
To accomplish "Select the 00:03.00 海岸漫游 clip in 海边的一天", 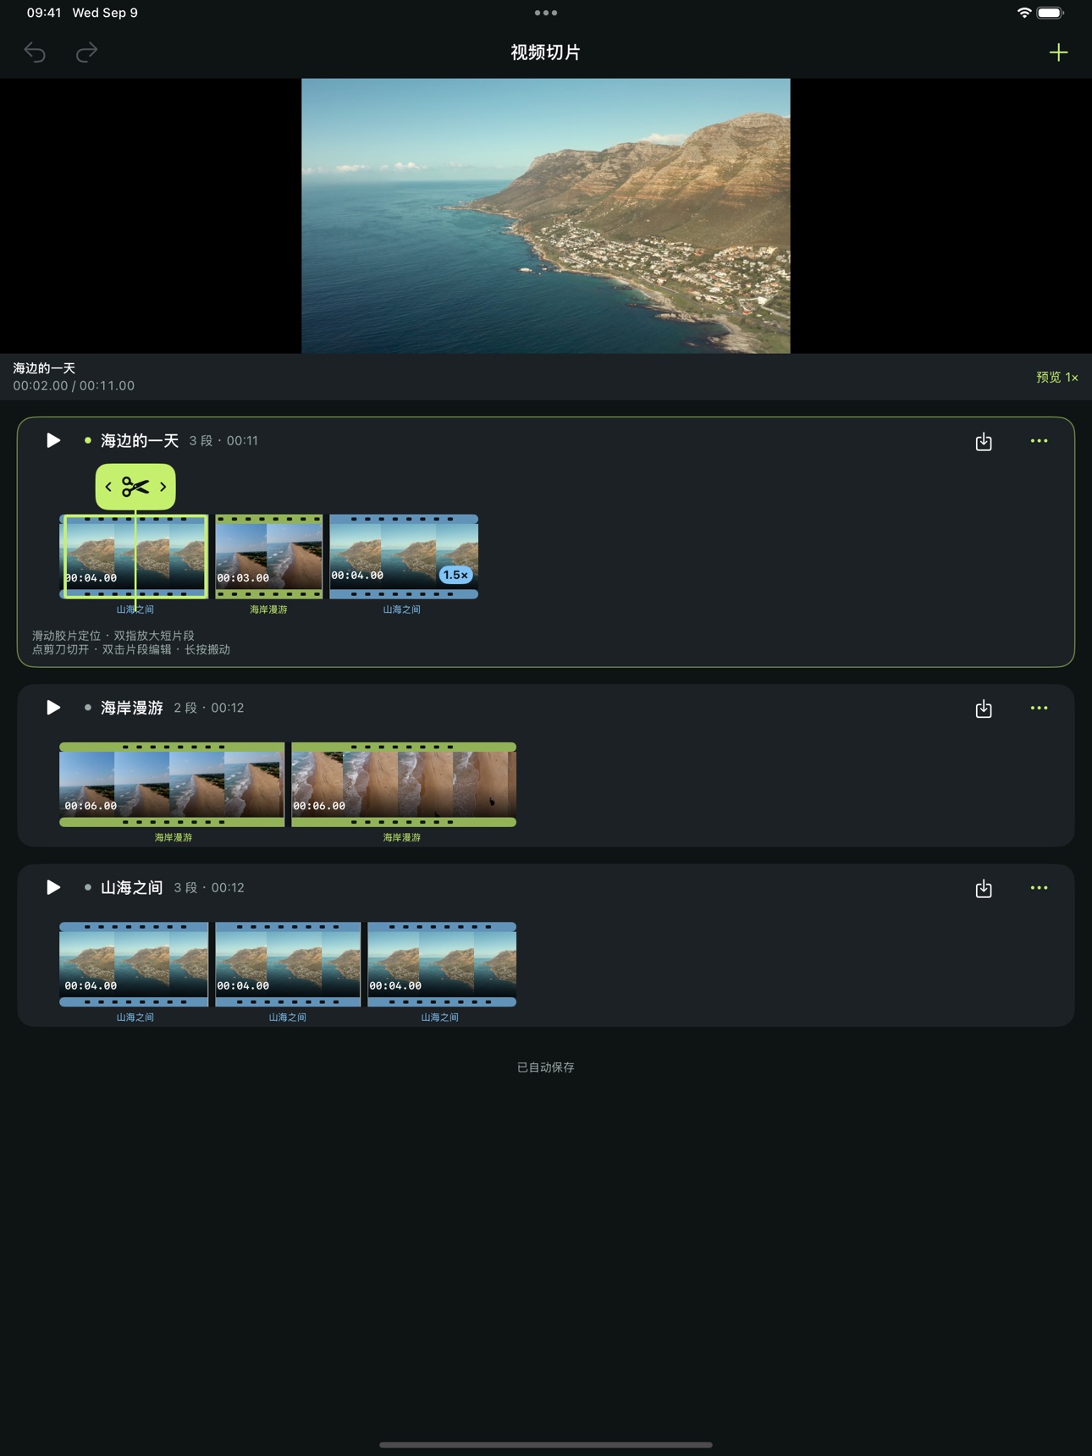I will click(269, 556).
